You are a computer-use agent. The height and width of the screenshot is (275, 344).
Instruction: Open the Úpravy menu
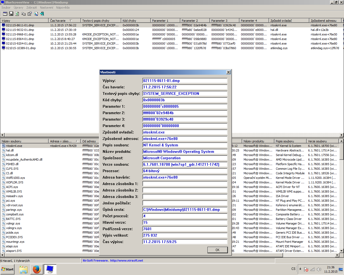click(19, 8)
